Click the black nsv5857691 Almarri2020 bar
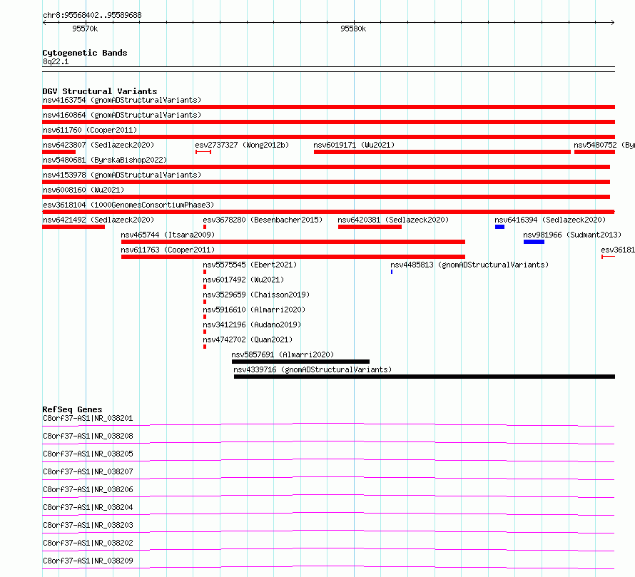 click(x=300, y=362)
